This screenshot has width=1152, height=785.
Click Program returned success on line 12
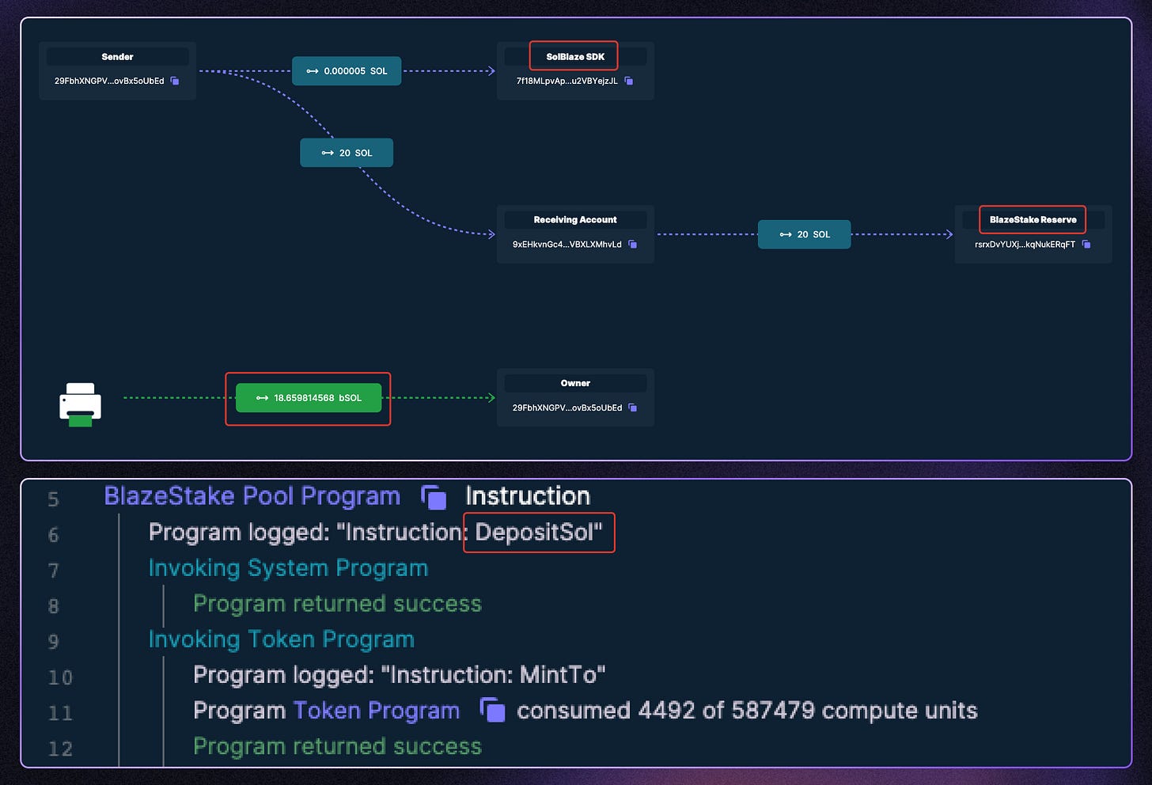[338, 746]
